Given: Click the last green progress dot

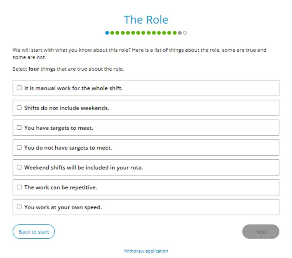Looking at the screenshot, I should 175,33.
